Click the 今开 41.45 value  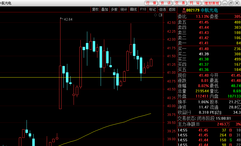pos(236,75)
